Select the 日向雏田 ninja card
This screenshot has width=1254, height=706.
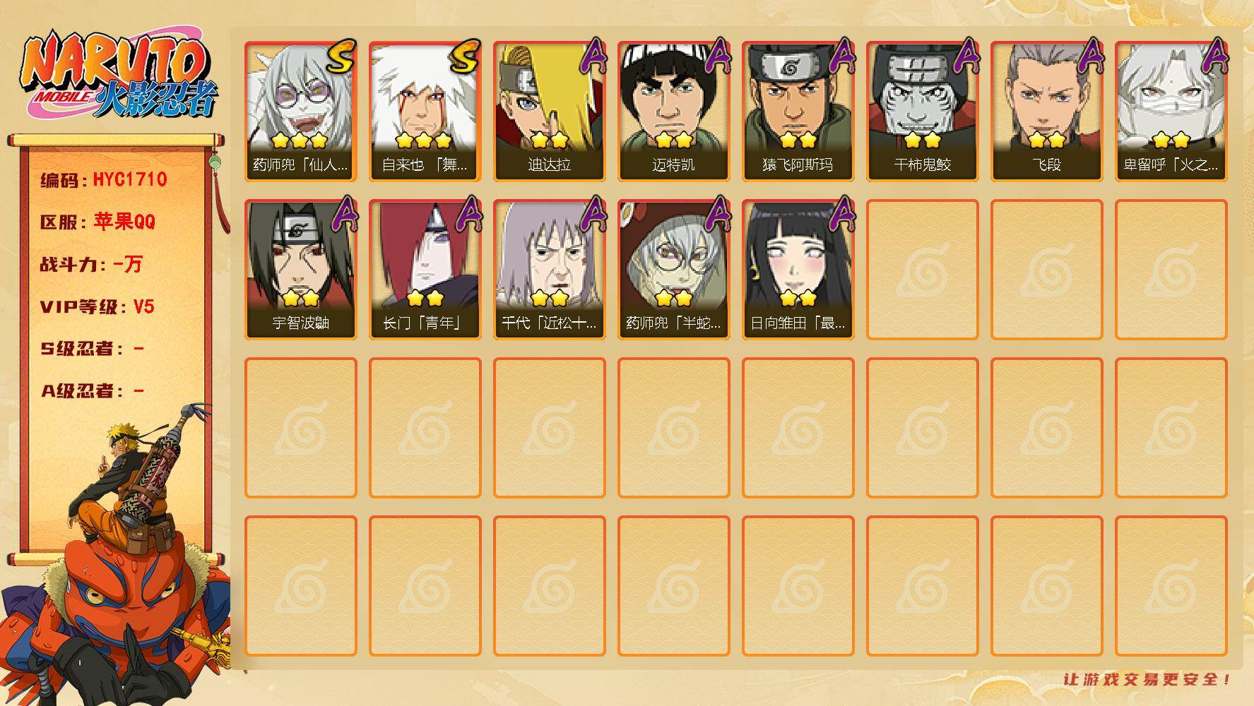(x=798, y=269)
